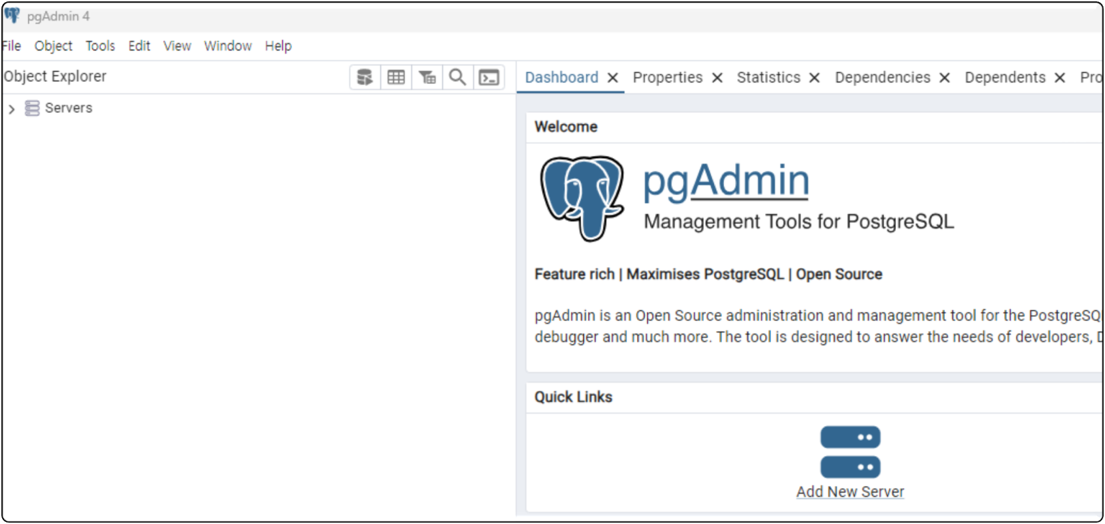
Task: Switch to the Statistics tab
Action: (768, 78)
